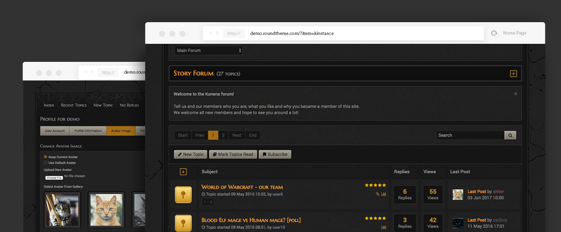This screenshot has width=561, height=232.
Task: Go to page 2 of World of Warcraft topic
Action: [x=211, y=202]
